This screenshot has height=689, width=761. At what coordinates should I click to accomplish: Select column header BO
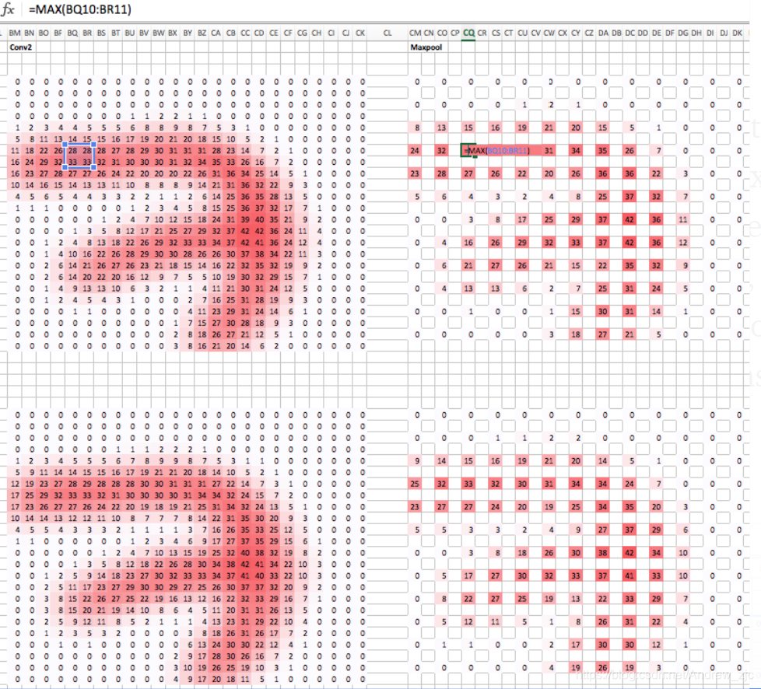pos(44,33)
